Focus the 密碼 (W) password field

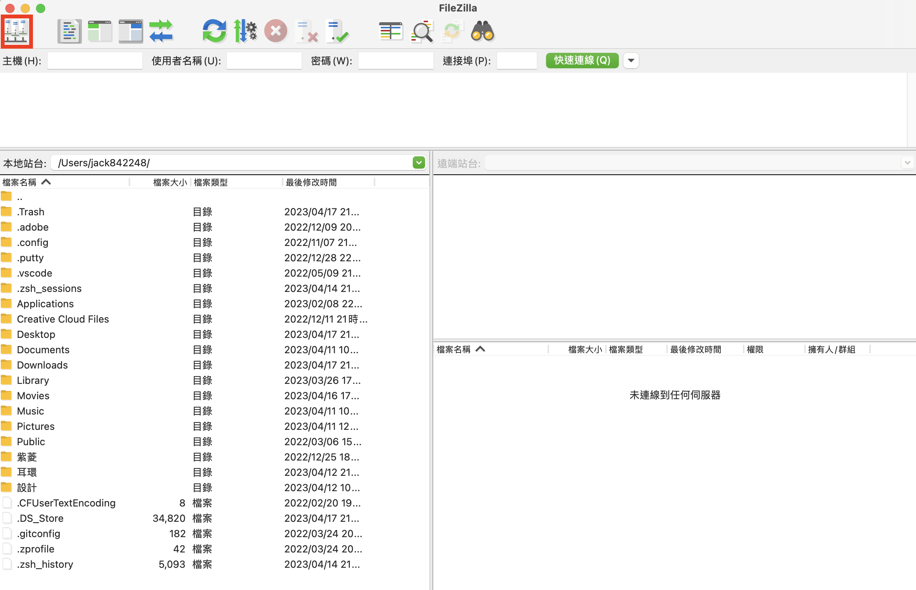coord(396,61)
